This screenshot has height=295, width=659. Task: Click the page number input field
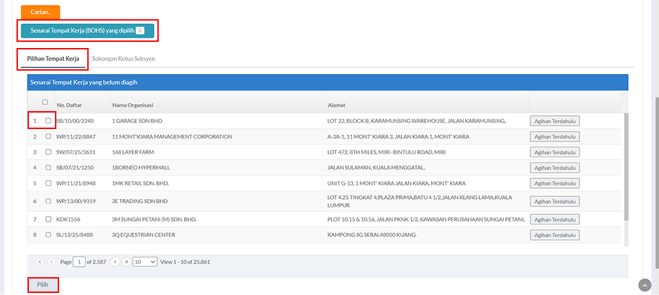tap(79, 262)
